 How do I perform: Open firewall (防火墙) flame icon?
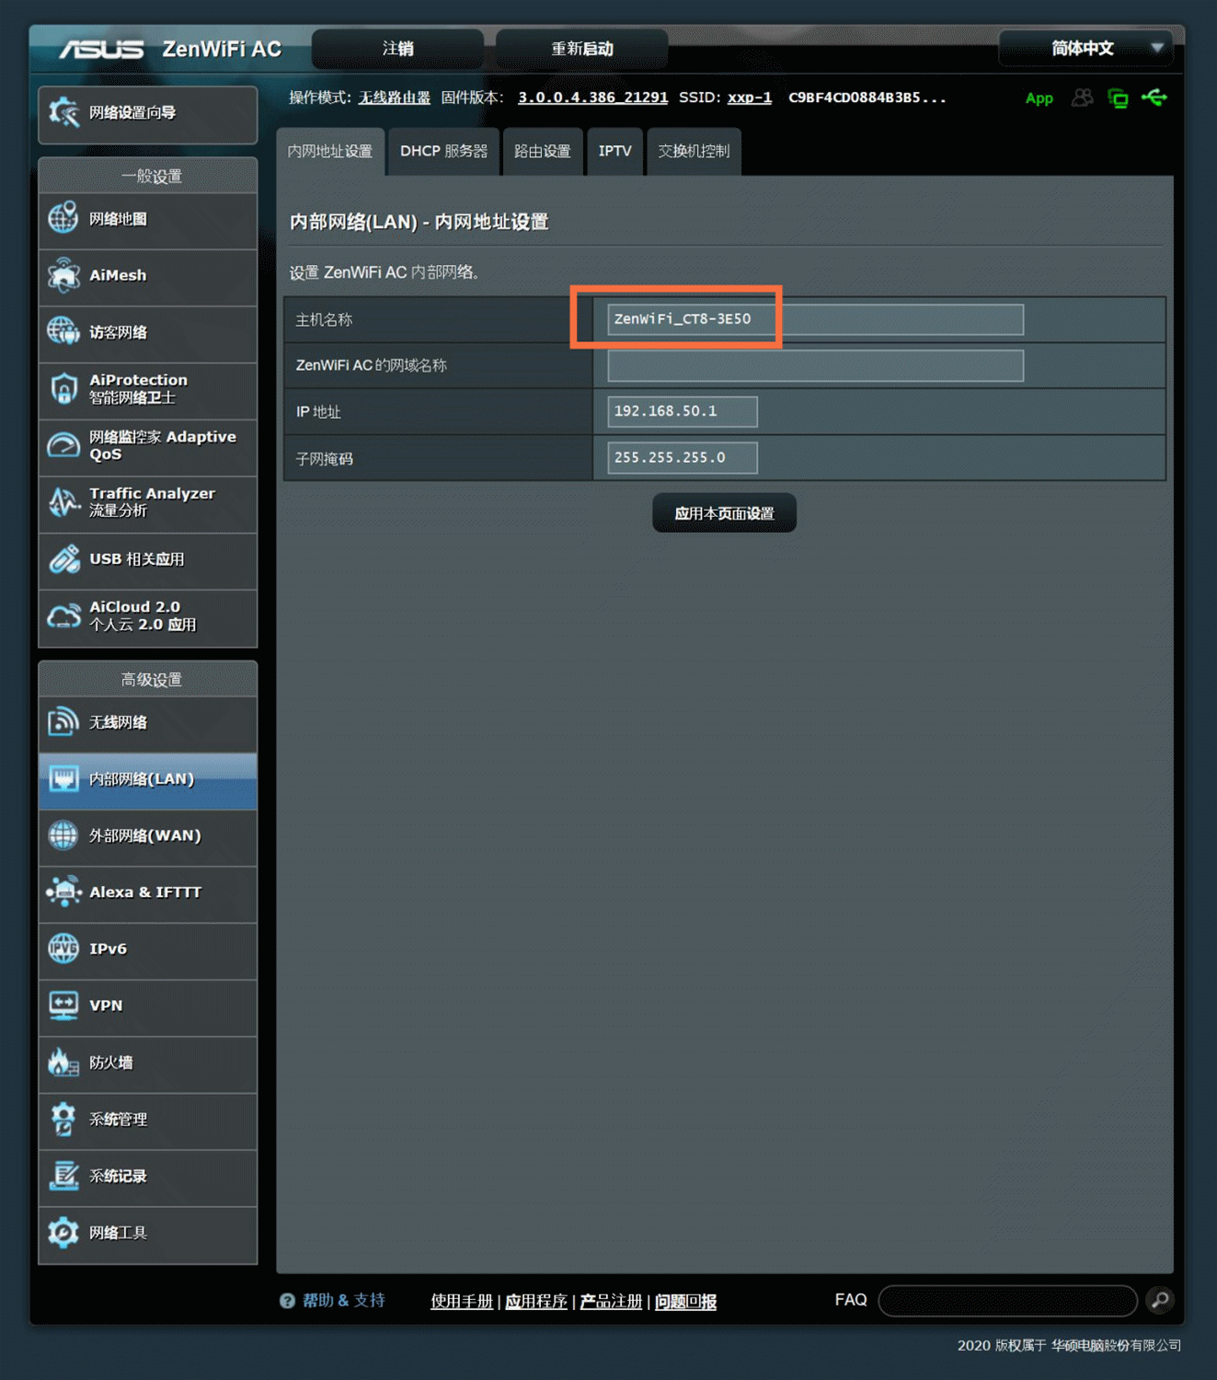tap(63, 1063)
